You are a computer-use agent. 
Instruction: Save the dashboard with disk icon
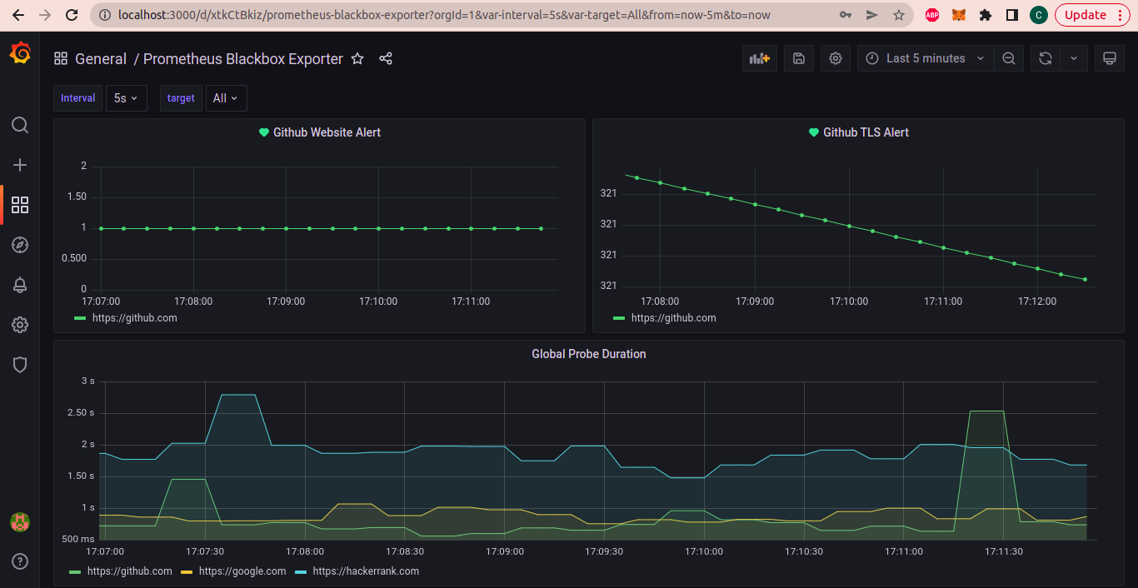click(x=798, y=58)
